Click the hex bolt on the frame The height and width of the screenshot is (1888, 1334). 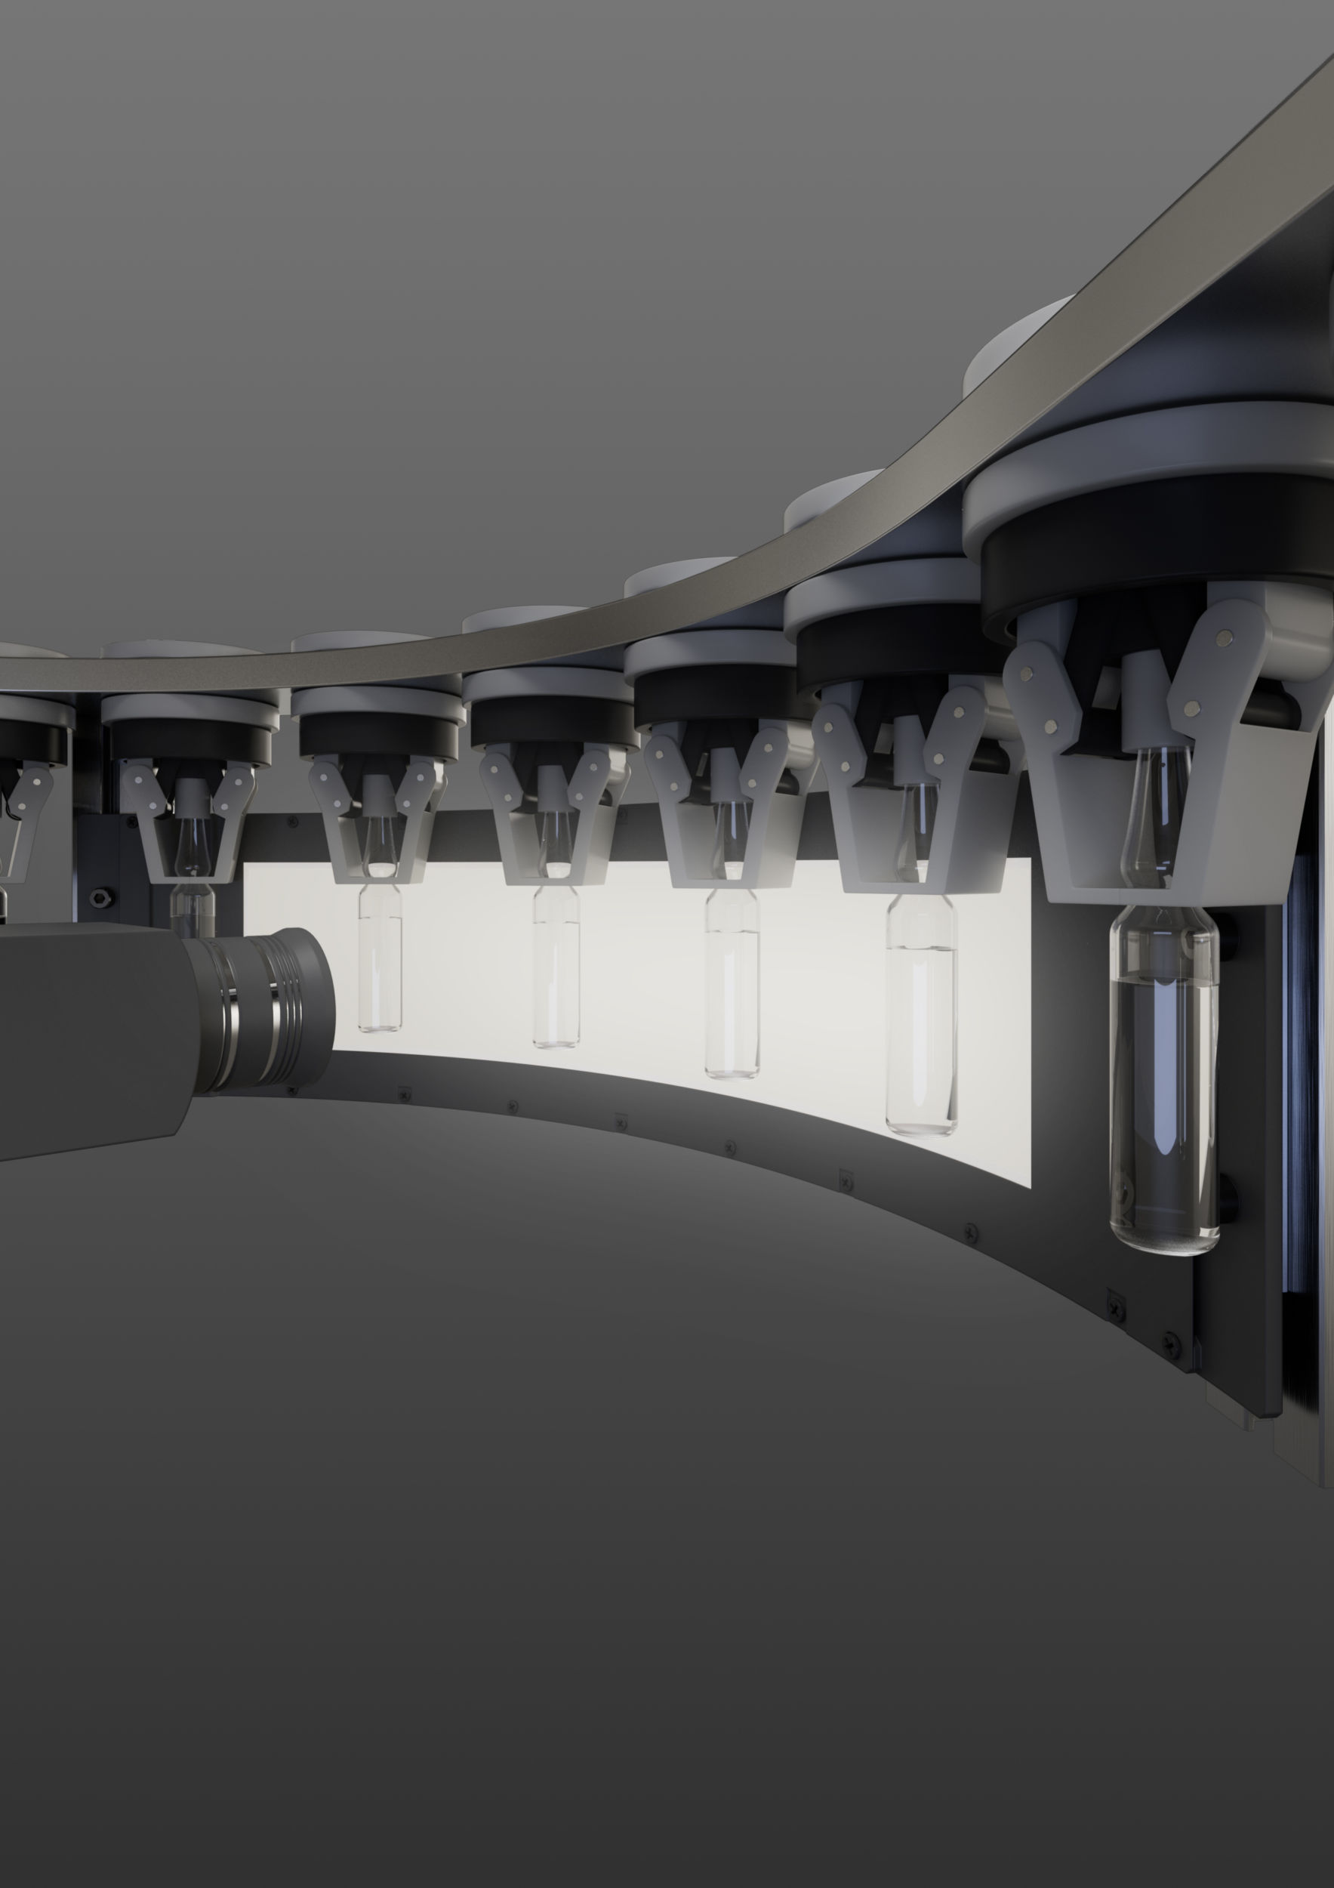101,898
